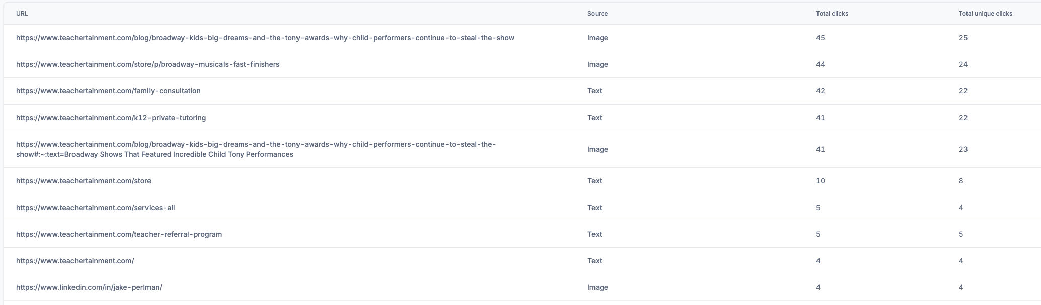
Task: Select total clicks 41 in k12-private-tutoring row
Action: tap(821, 118)
